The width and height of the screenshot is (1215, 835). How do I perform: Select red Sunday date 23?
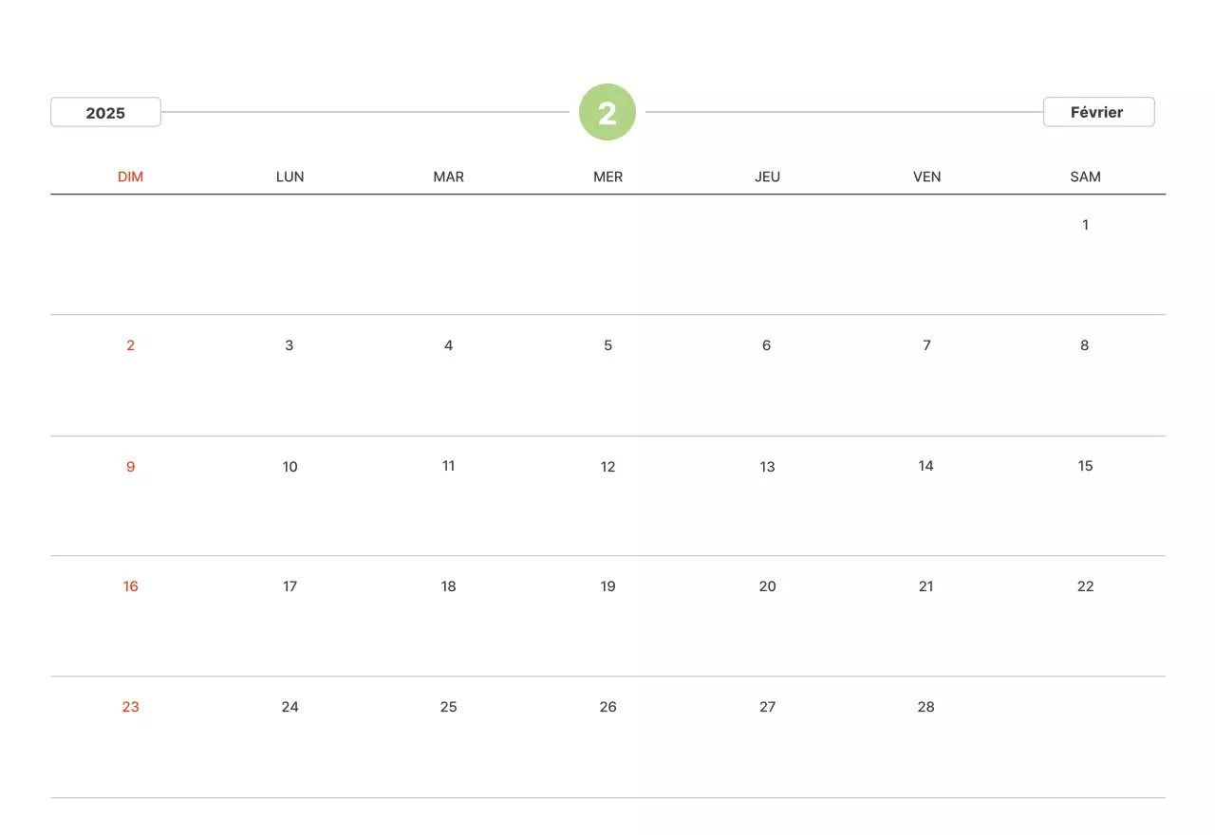coord(130,707)
